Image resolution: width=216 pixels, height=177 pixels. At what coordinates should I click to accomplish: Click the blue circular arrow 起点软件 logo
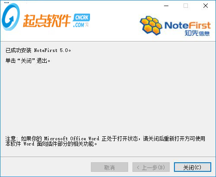click(x=11, y=17)
